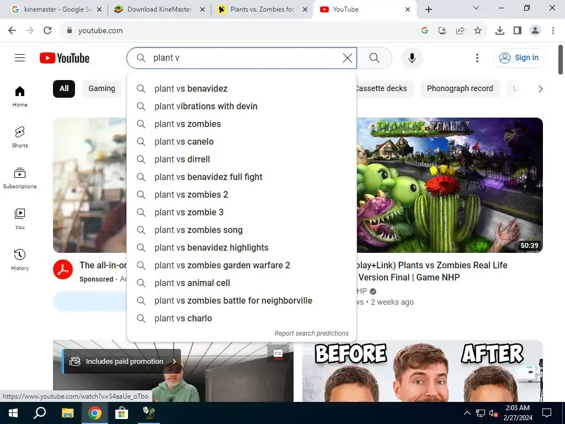Image resolution: width=565 pixels, height=424 pixels.
Task: Choose suggestion plant vs benavidez full fight
Action: (x=242, y=177)
